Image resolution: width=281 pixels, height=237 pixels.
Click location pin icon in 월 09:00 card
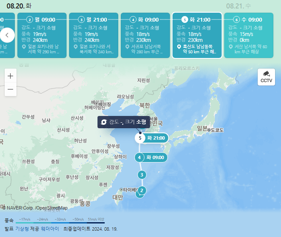coord(24,47)
